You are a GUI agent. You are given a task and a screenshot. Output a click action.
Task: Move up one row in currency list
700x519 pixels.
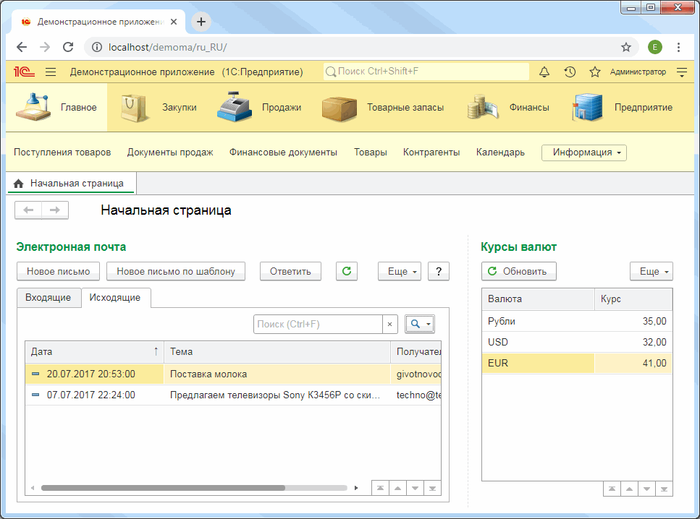point(630,489)
